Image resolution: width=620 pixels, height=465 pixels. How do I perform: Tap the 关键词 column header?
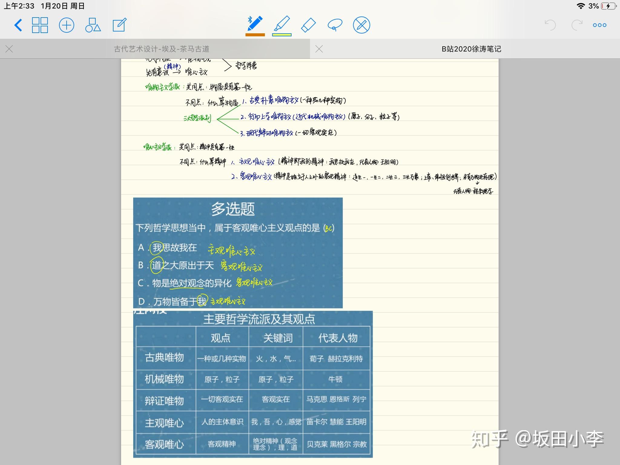click(278, 338)
